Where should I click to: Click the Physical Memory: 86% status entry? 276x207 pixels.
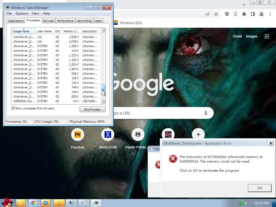click(x=87, y=122)
